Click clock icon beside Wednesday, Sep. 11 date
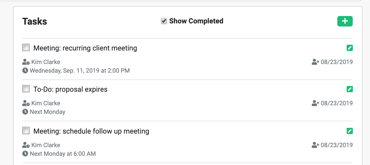Screen dimensions: 370x165 tap(25, 70)
